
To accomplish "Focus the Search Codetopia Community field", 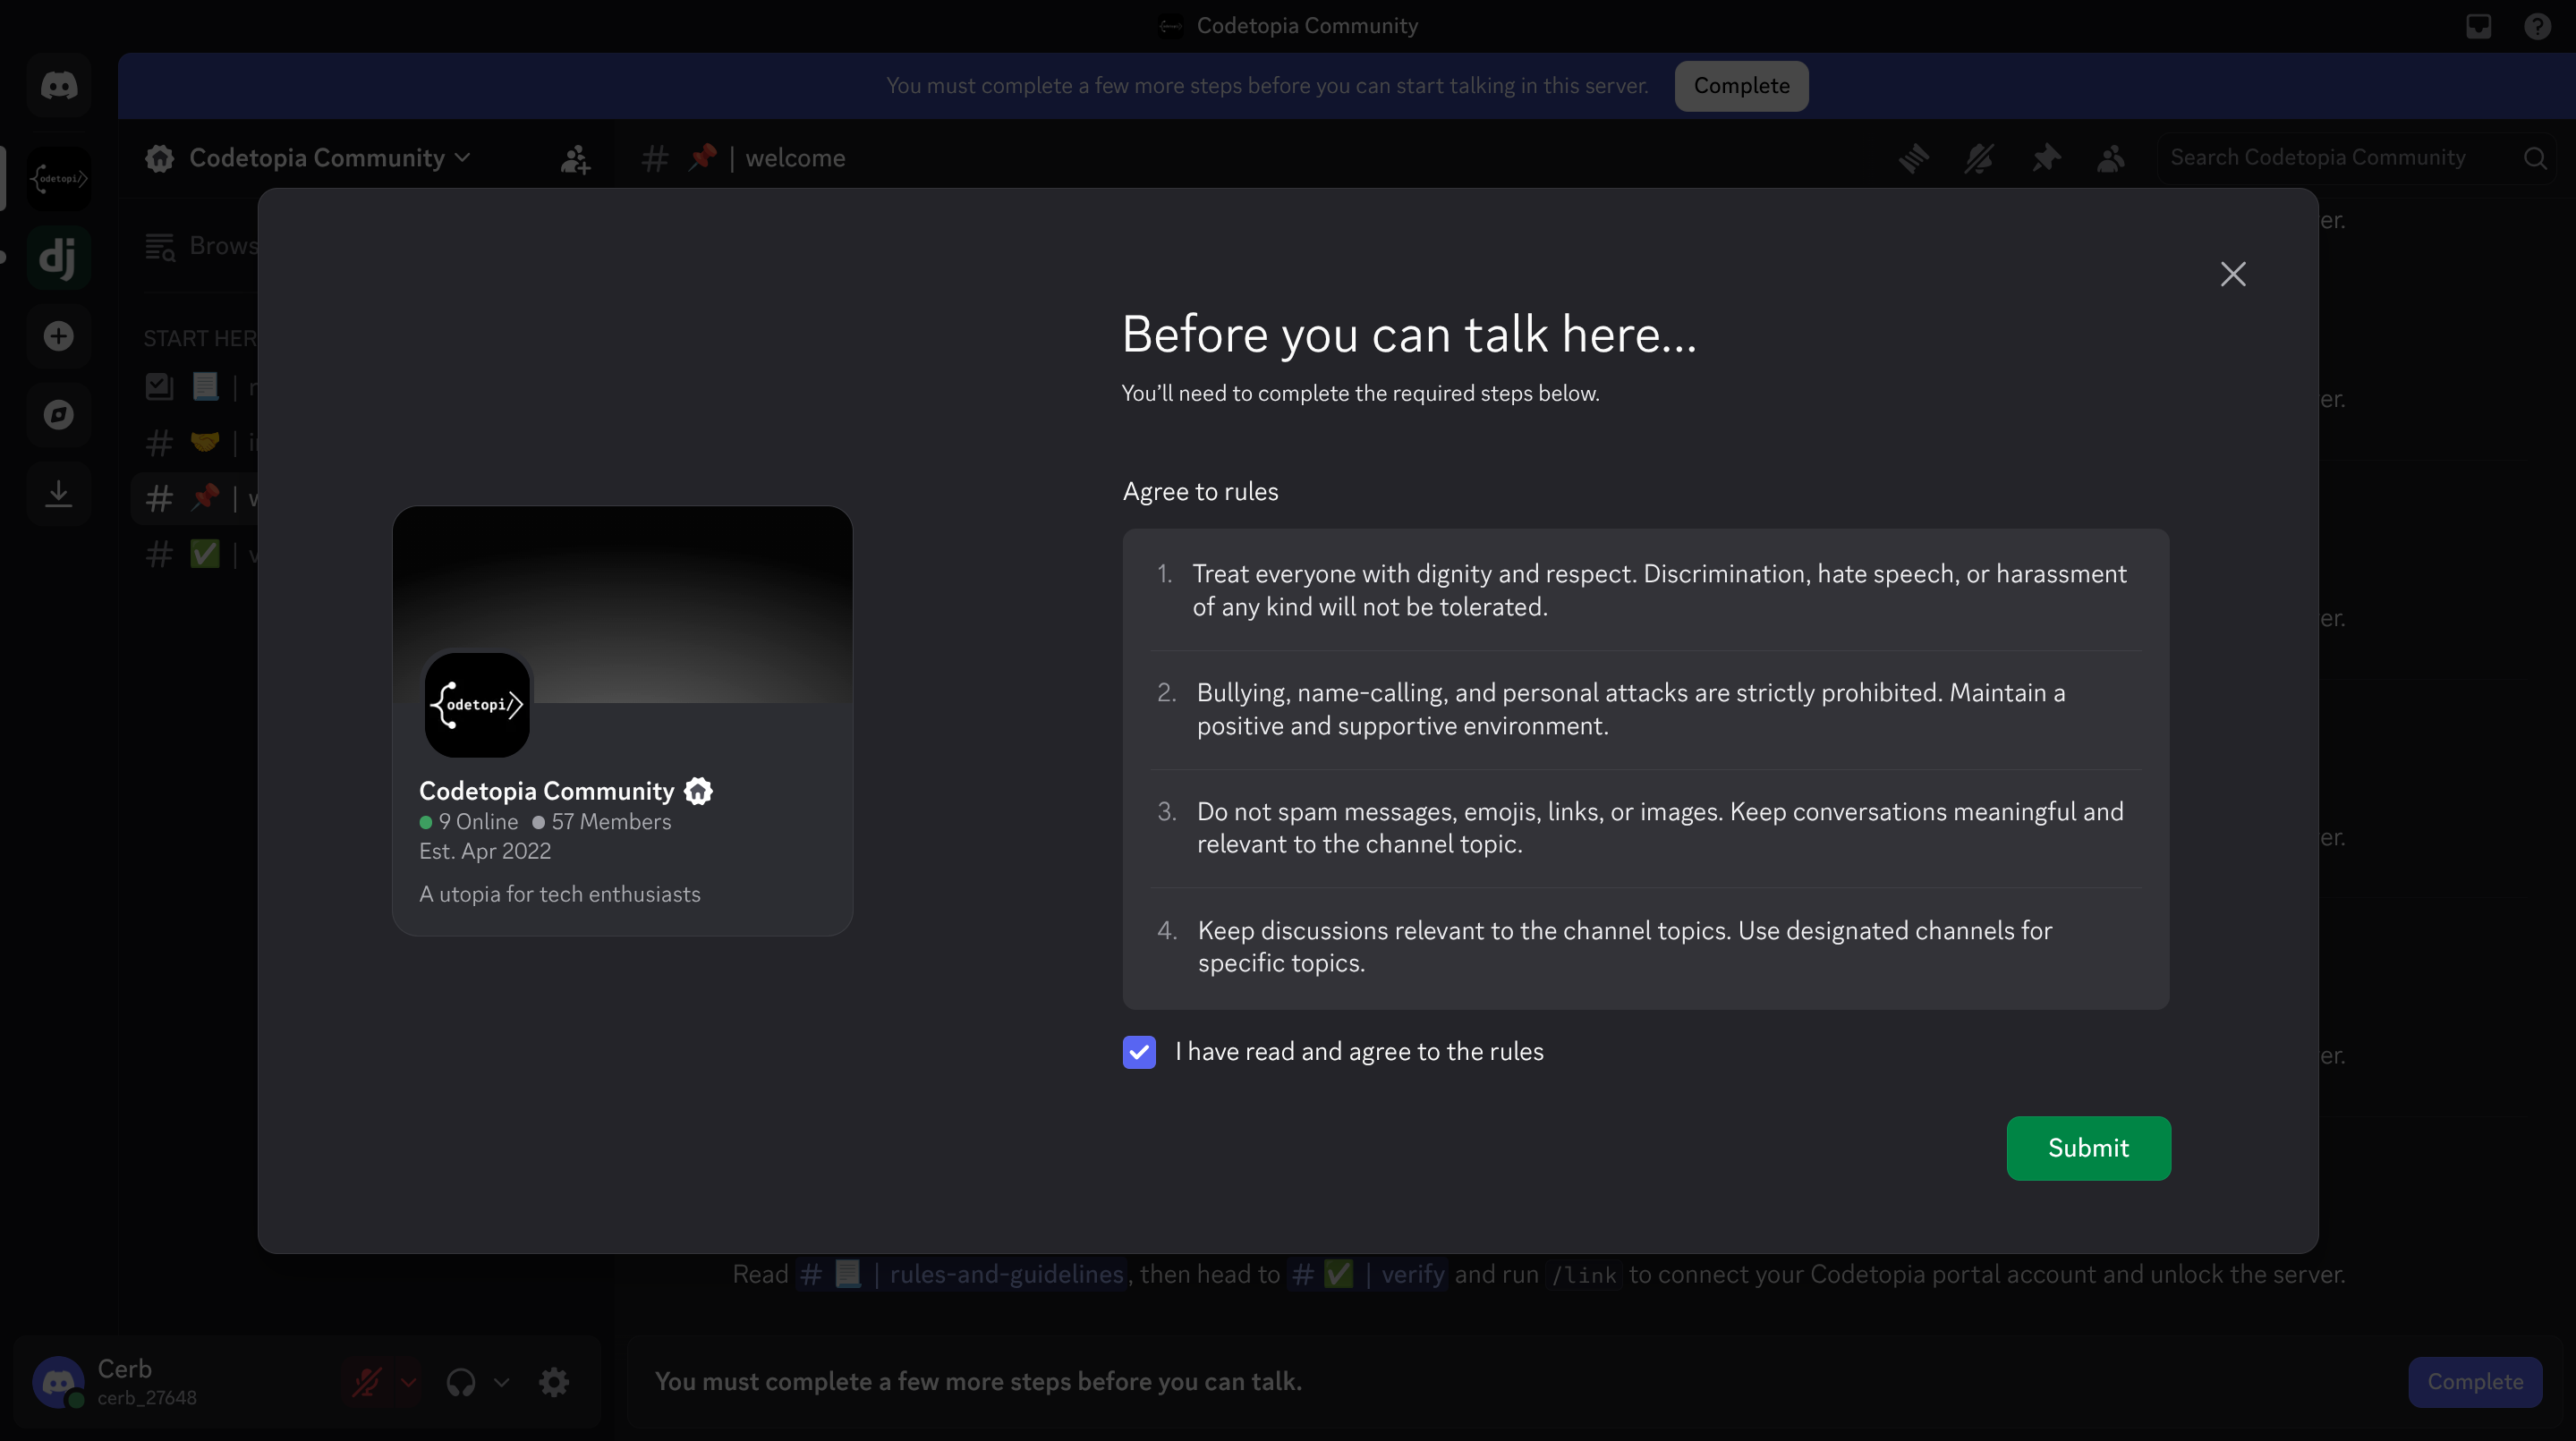I will click(x=2356, y=158).
